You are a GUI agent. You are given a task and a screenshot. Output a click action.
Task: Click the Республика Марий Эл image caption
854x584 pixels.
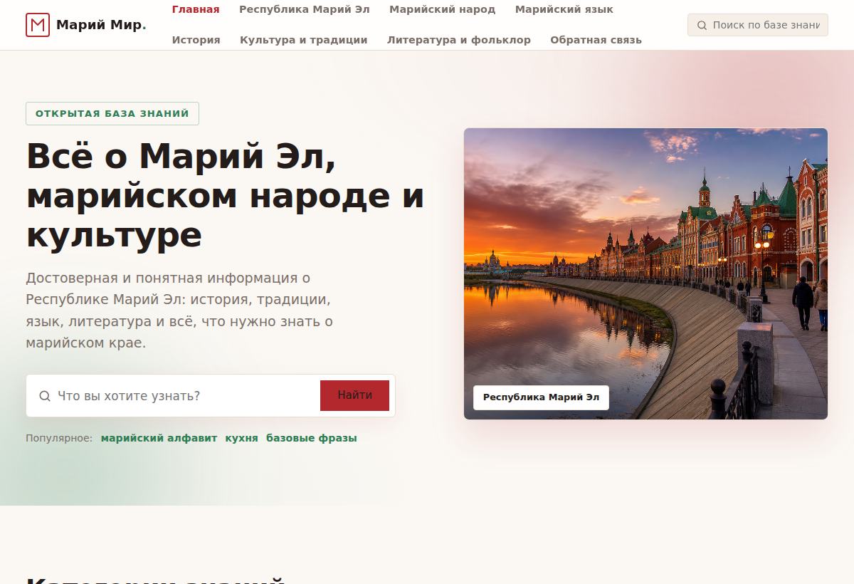point(541,397)
